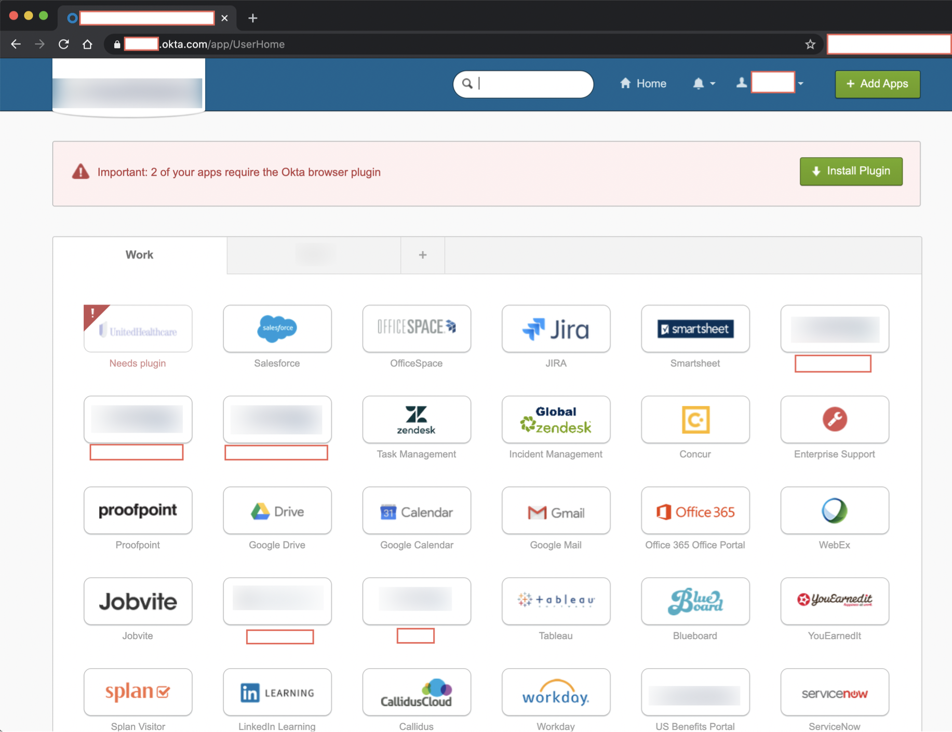
Task: Close the current browser tab
Action: pyautogui.click(x=224, y=18)
